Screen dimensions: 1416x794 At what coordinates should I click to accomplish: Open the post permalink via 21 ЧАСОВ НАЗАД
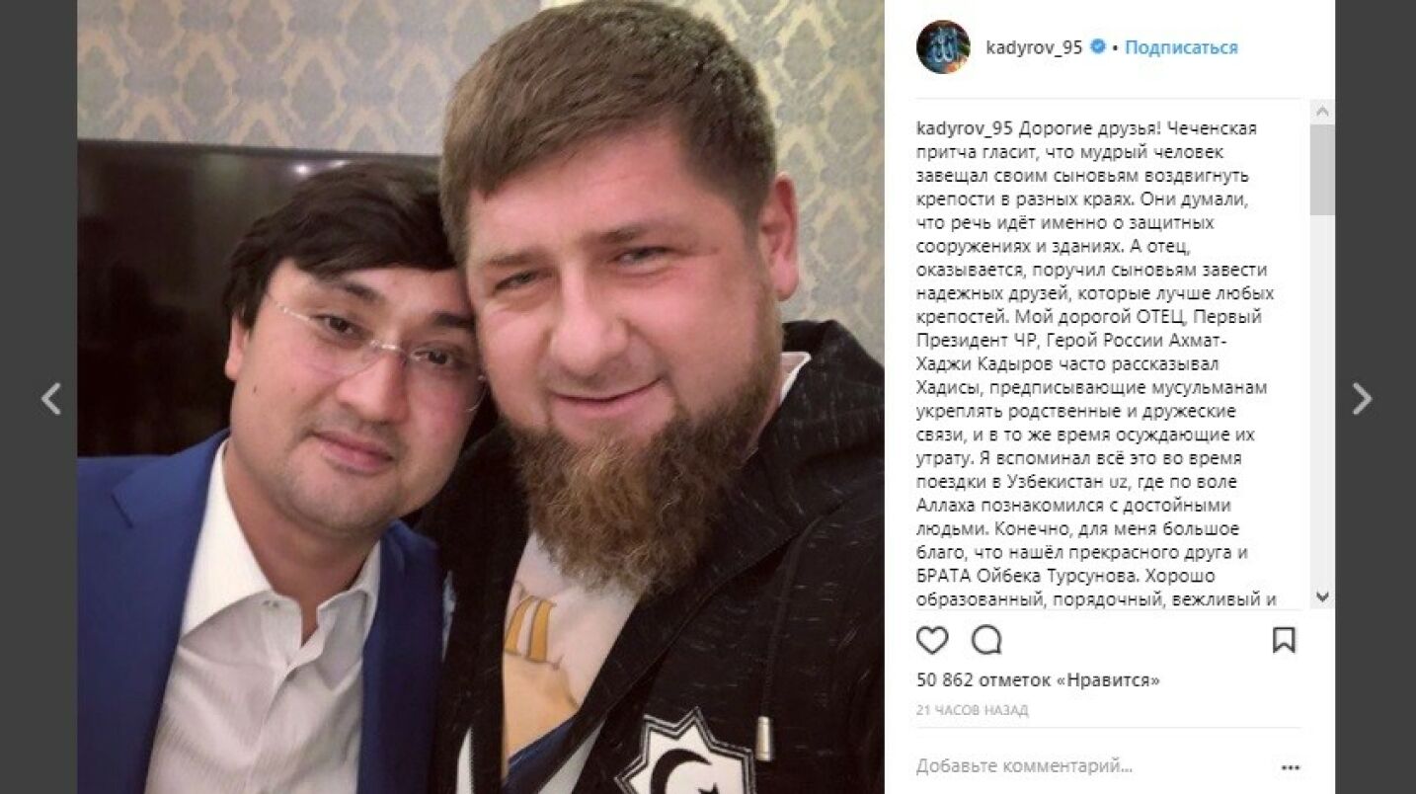(x=972, y=710)
